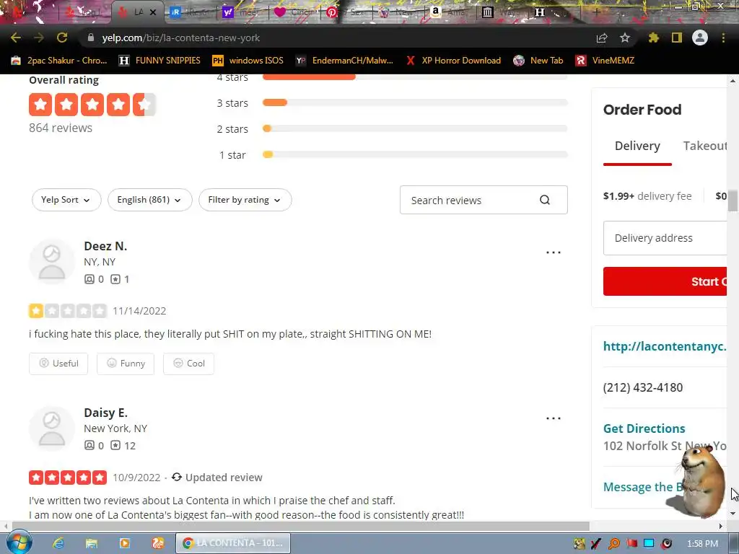The image size is (739, 554).
Task: Open Daisy E.'s profile name
Action: click(106, 413)
